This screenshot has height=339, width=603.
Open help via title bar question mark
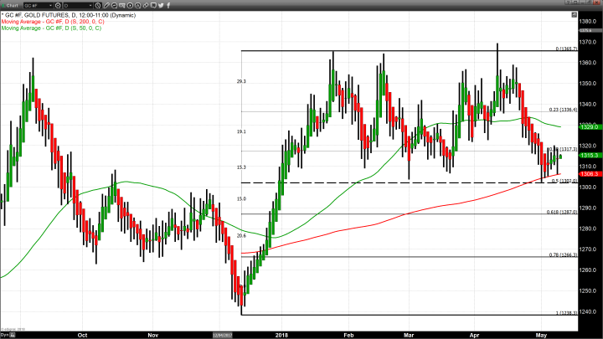(567, 3)
